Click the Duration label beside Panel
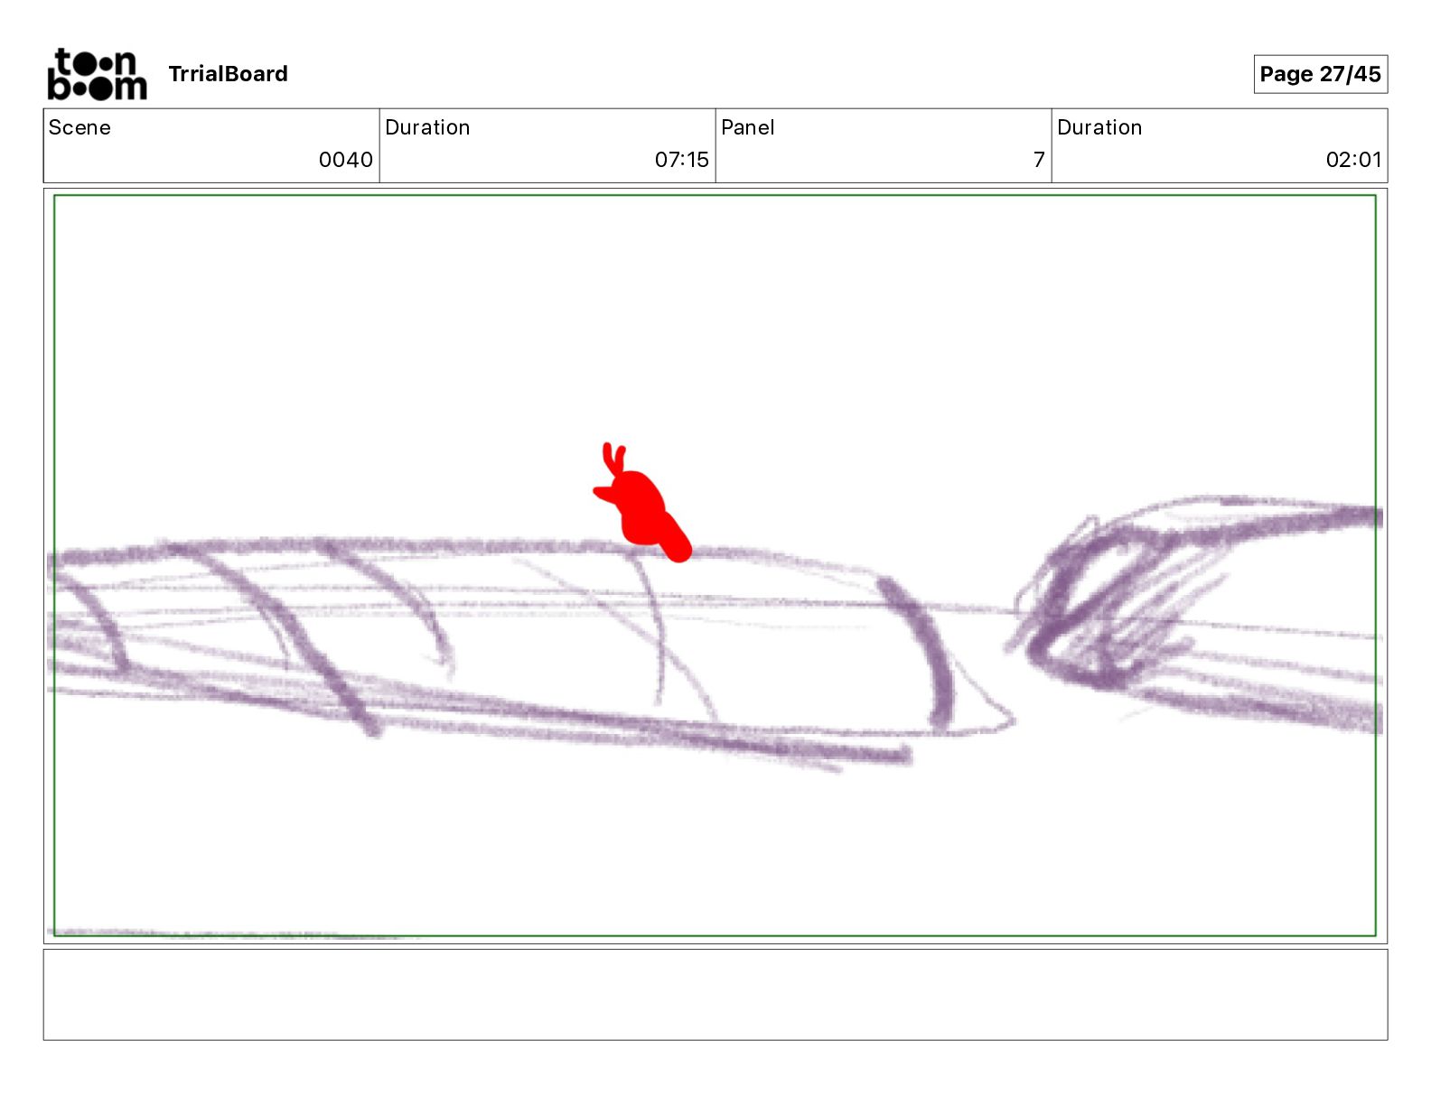The image size is (1431, 1105). click(1099, 127)
